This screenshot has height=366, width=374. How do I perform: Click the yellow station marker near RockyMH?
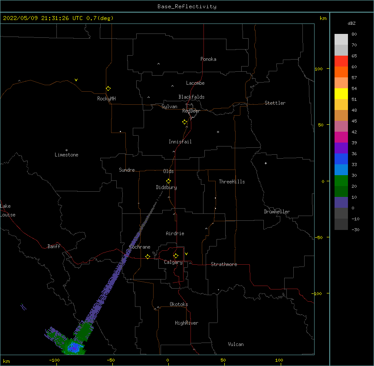(x=108, y=89)
